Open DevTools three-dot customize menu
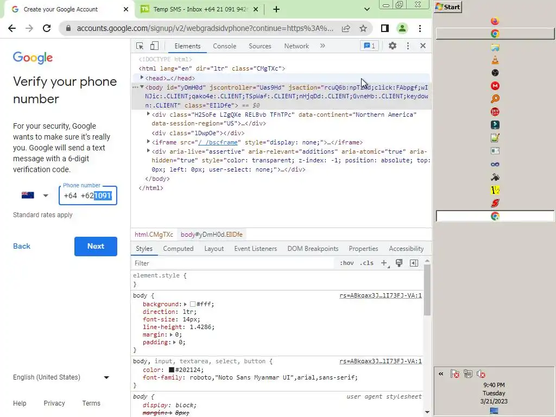Viewport: 556px width, 417px height. (408, 46)
